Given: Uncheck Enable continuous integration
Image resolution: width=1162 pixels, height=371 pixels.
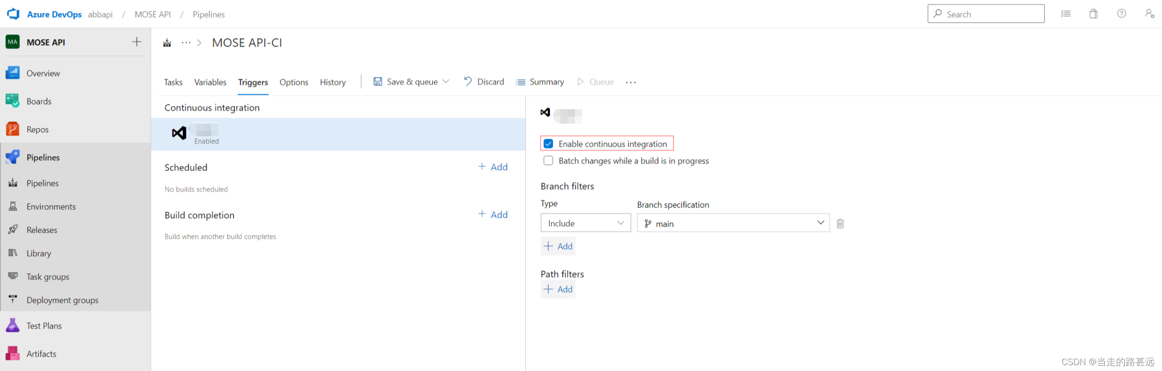Looking at the screenshot, I should click(x=548, y=144).
